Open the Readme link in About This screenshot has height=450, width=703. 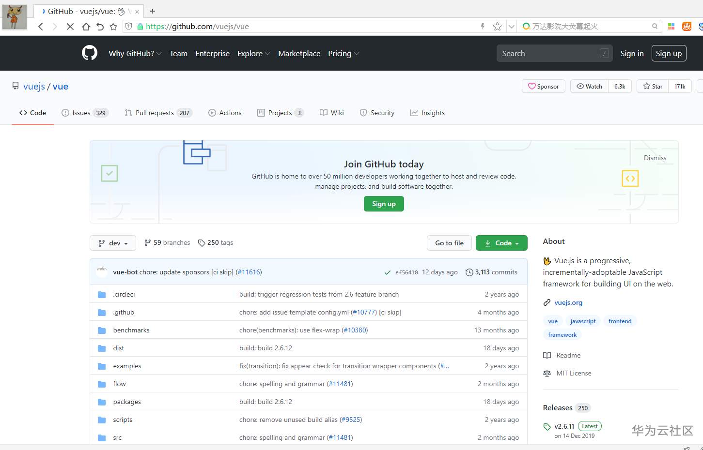[562, 355]
